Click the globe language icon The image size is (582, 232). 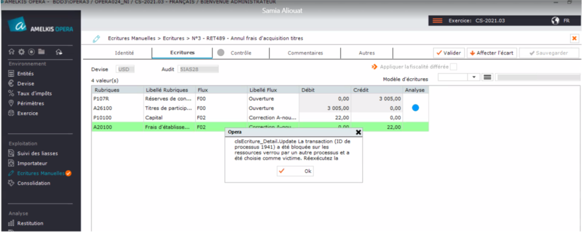coord(556,21)
